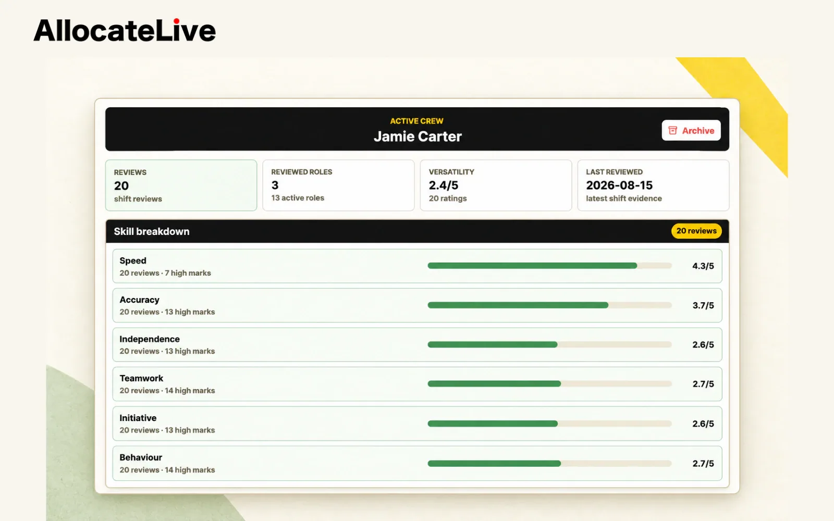Click the 3.7/5 Accuracy score
Image resolution: width=834 pixels, height=521 pixels.
click(703, 305)
